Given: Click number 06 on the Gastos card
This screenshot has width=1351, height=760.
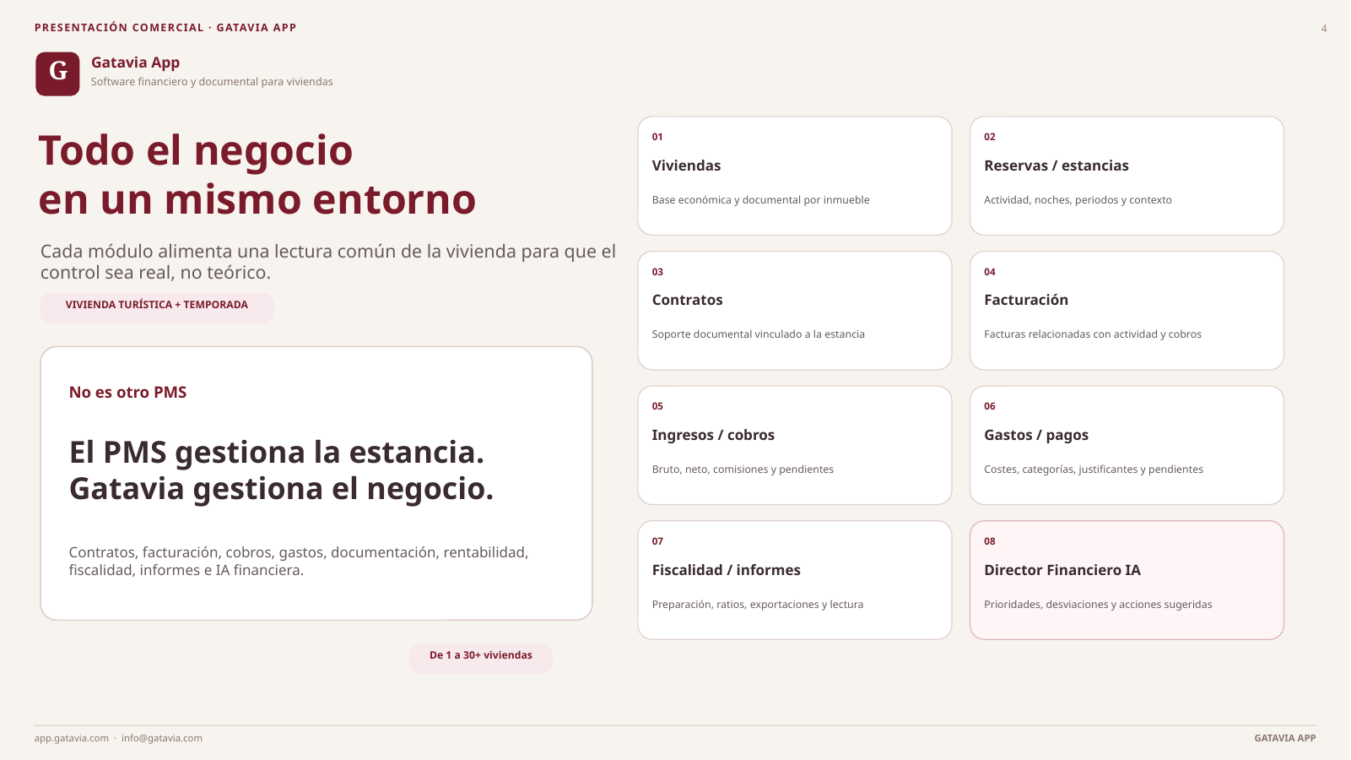Looking at the screenshot, I should pos(990,406).
